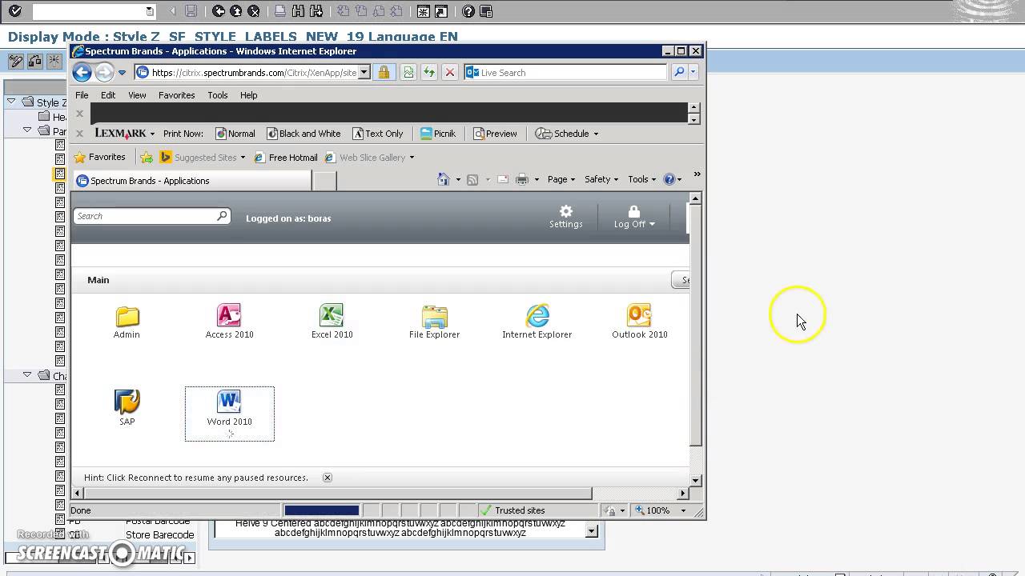Screen dimensions: 1025x576
Task: Launch the Access 2010 application
Action: (x=229, y=322)
